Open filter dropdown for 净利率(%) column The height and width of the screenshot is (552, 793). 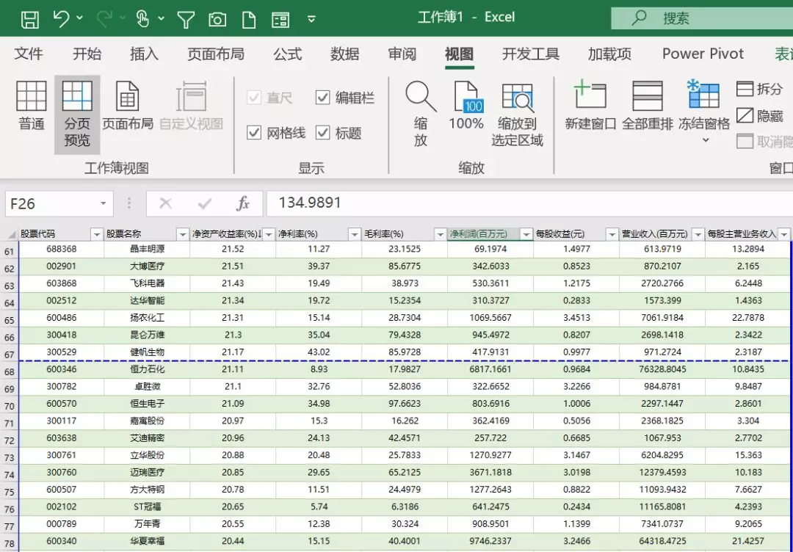355,234
